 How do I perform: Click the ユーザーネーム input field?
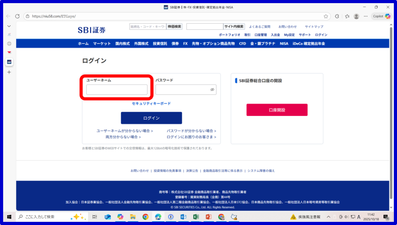coord(117,90)
